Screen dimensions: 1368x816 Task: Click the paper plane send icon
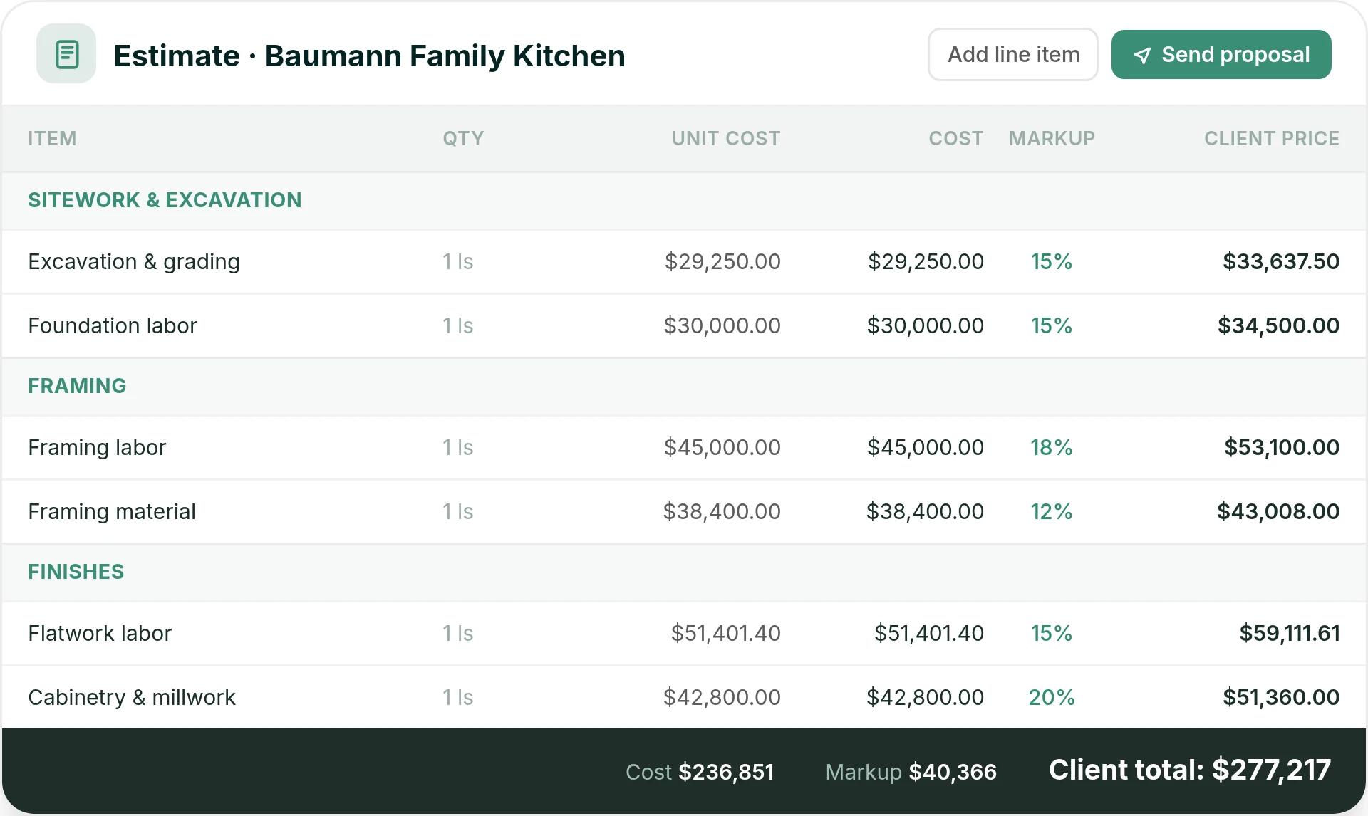(1142, 56)
